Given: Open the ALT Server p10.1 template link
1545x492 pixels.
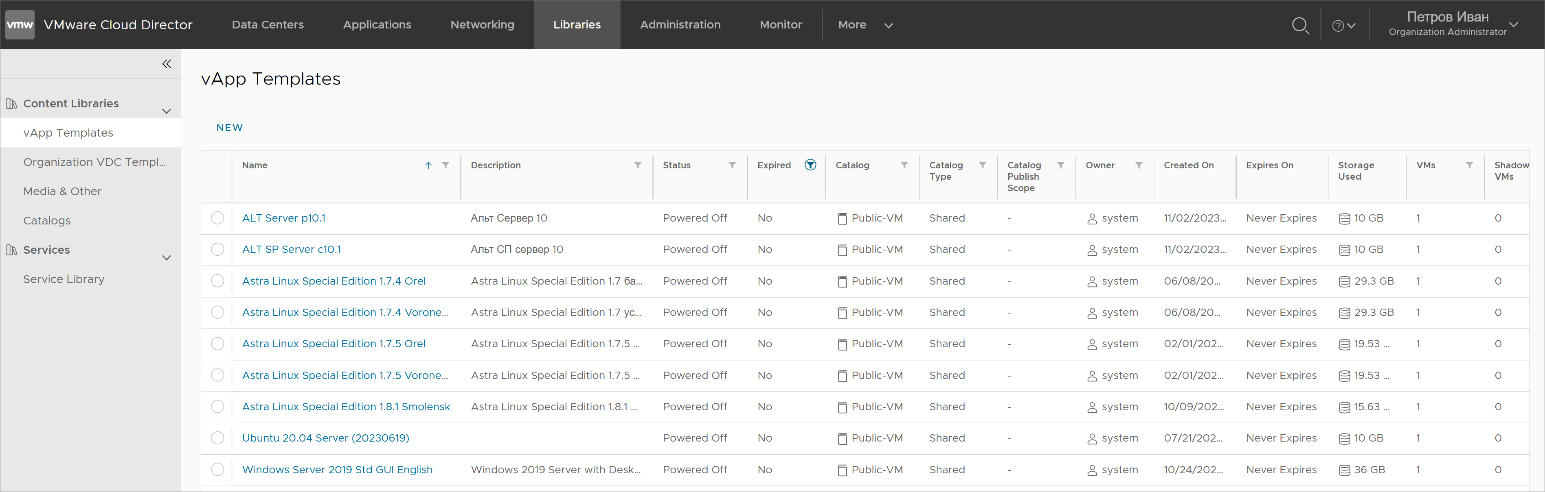Looking at the screenshot, I should pyautogui.click(x=284, y=218).
